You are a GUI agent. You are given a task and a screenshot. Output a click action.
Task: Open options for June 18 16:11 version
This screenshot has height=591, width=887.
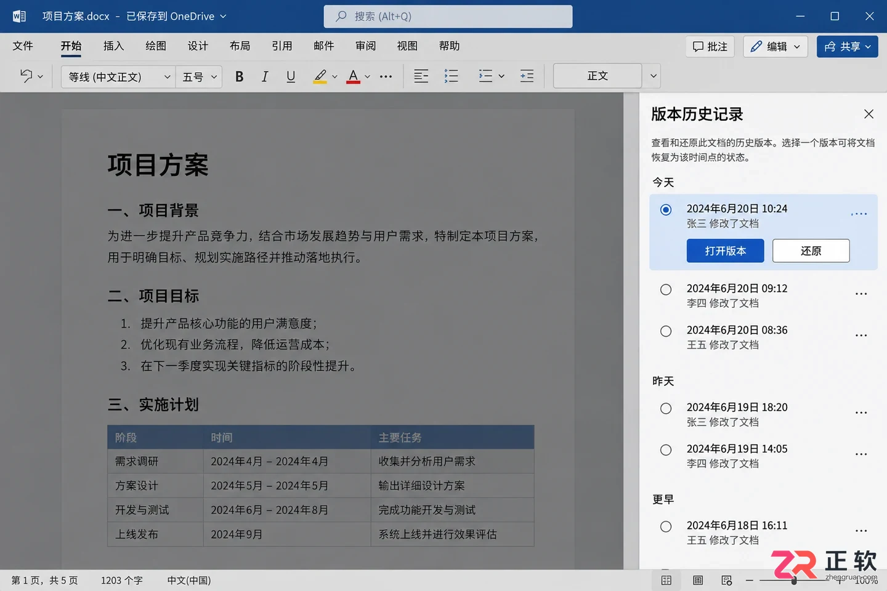pyautogui.click(x=861, y=531)
